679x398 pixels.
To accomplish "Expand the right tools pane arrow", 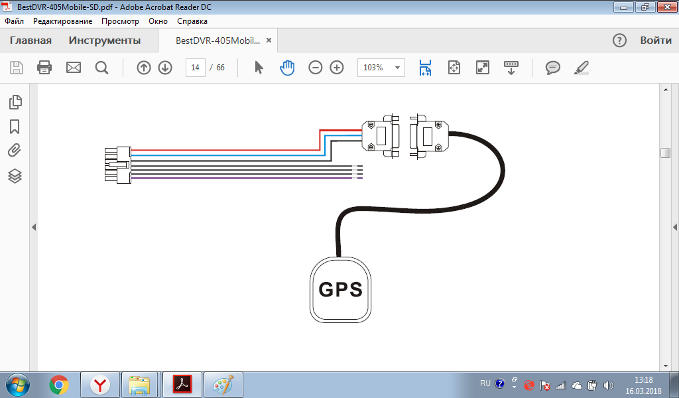I will [675, 228].
